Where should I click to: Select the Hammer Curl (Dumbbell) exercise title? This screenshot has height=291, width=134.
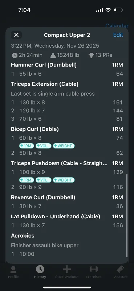44,65
